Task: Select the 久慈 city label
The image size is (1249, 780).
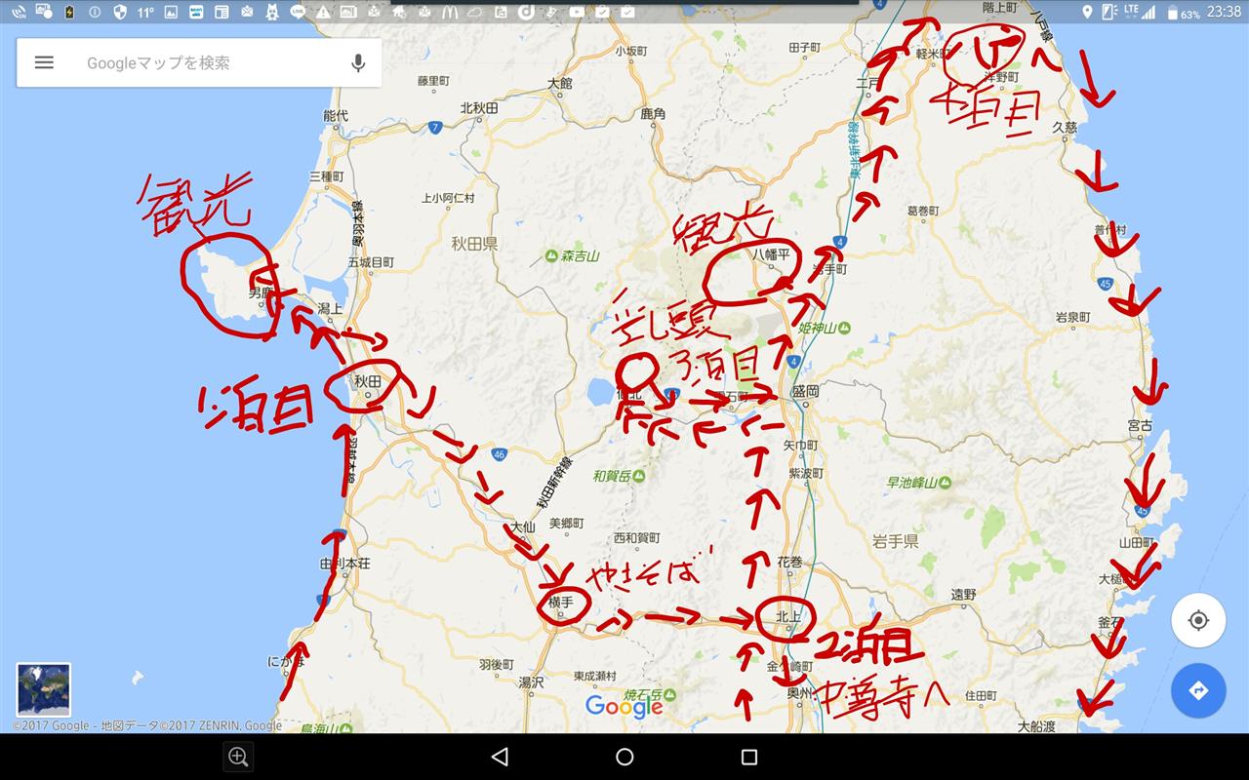Action: click(1065, 127)
